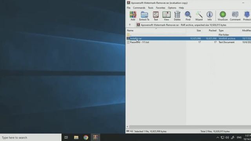Viewport: 251px width, 141px height.
Task: Select Password - 111.txt file
Action: tap(188, 42)
